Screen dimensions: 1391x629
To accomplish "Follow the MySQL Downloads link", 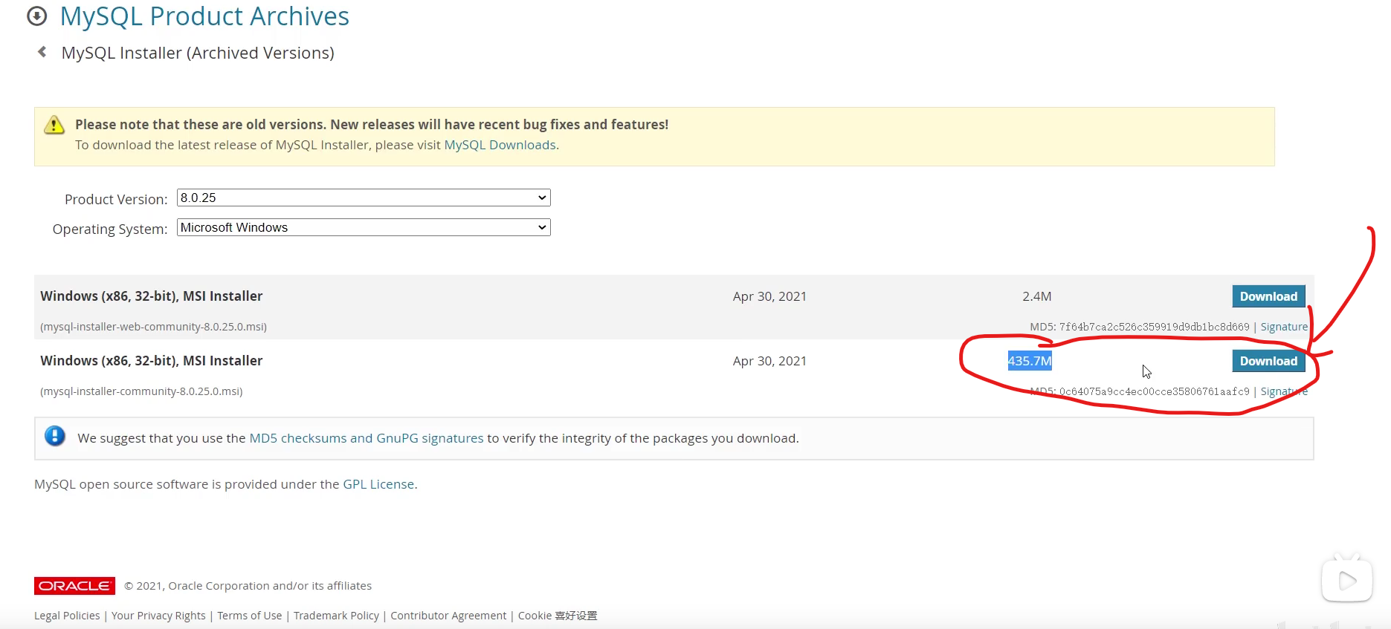I will coord(500,145).
